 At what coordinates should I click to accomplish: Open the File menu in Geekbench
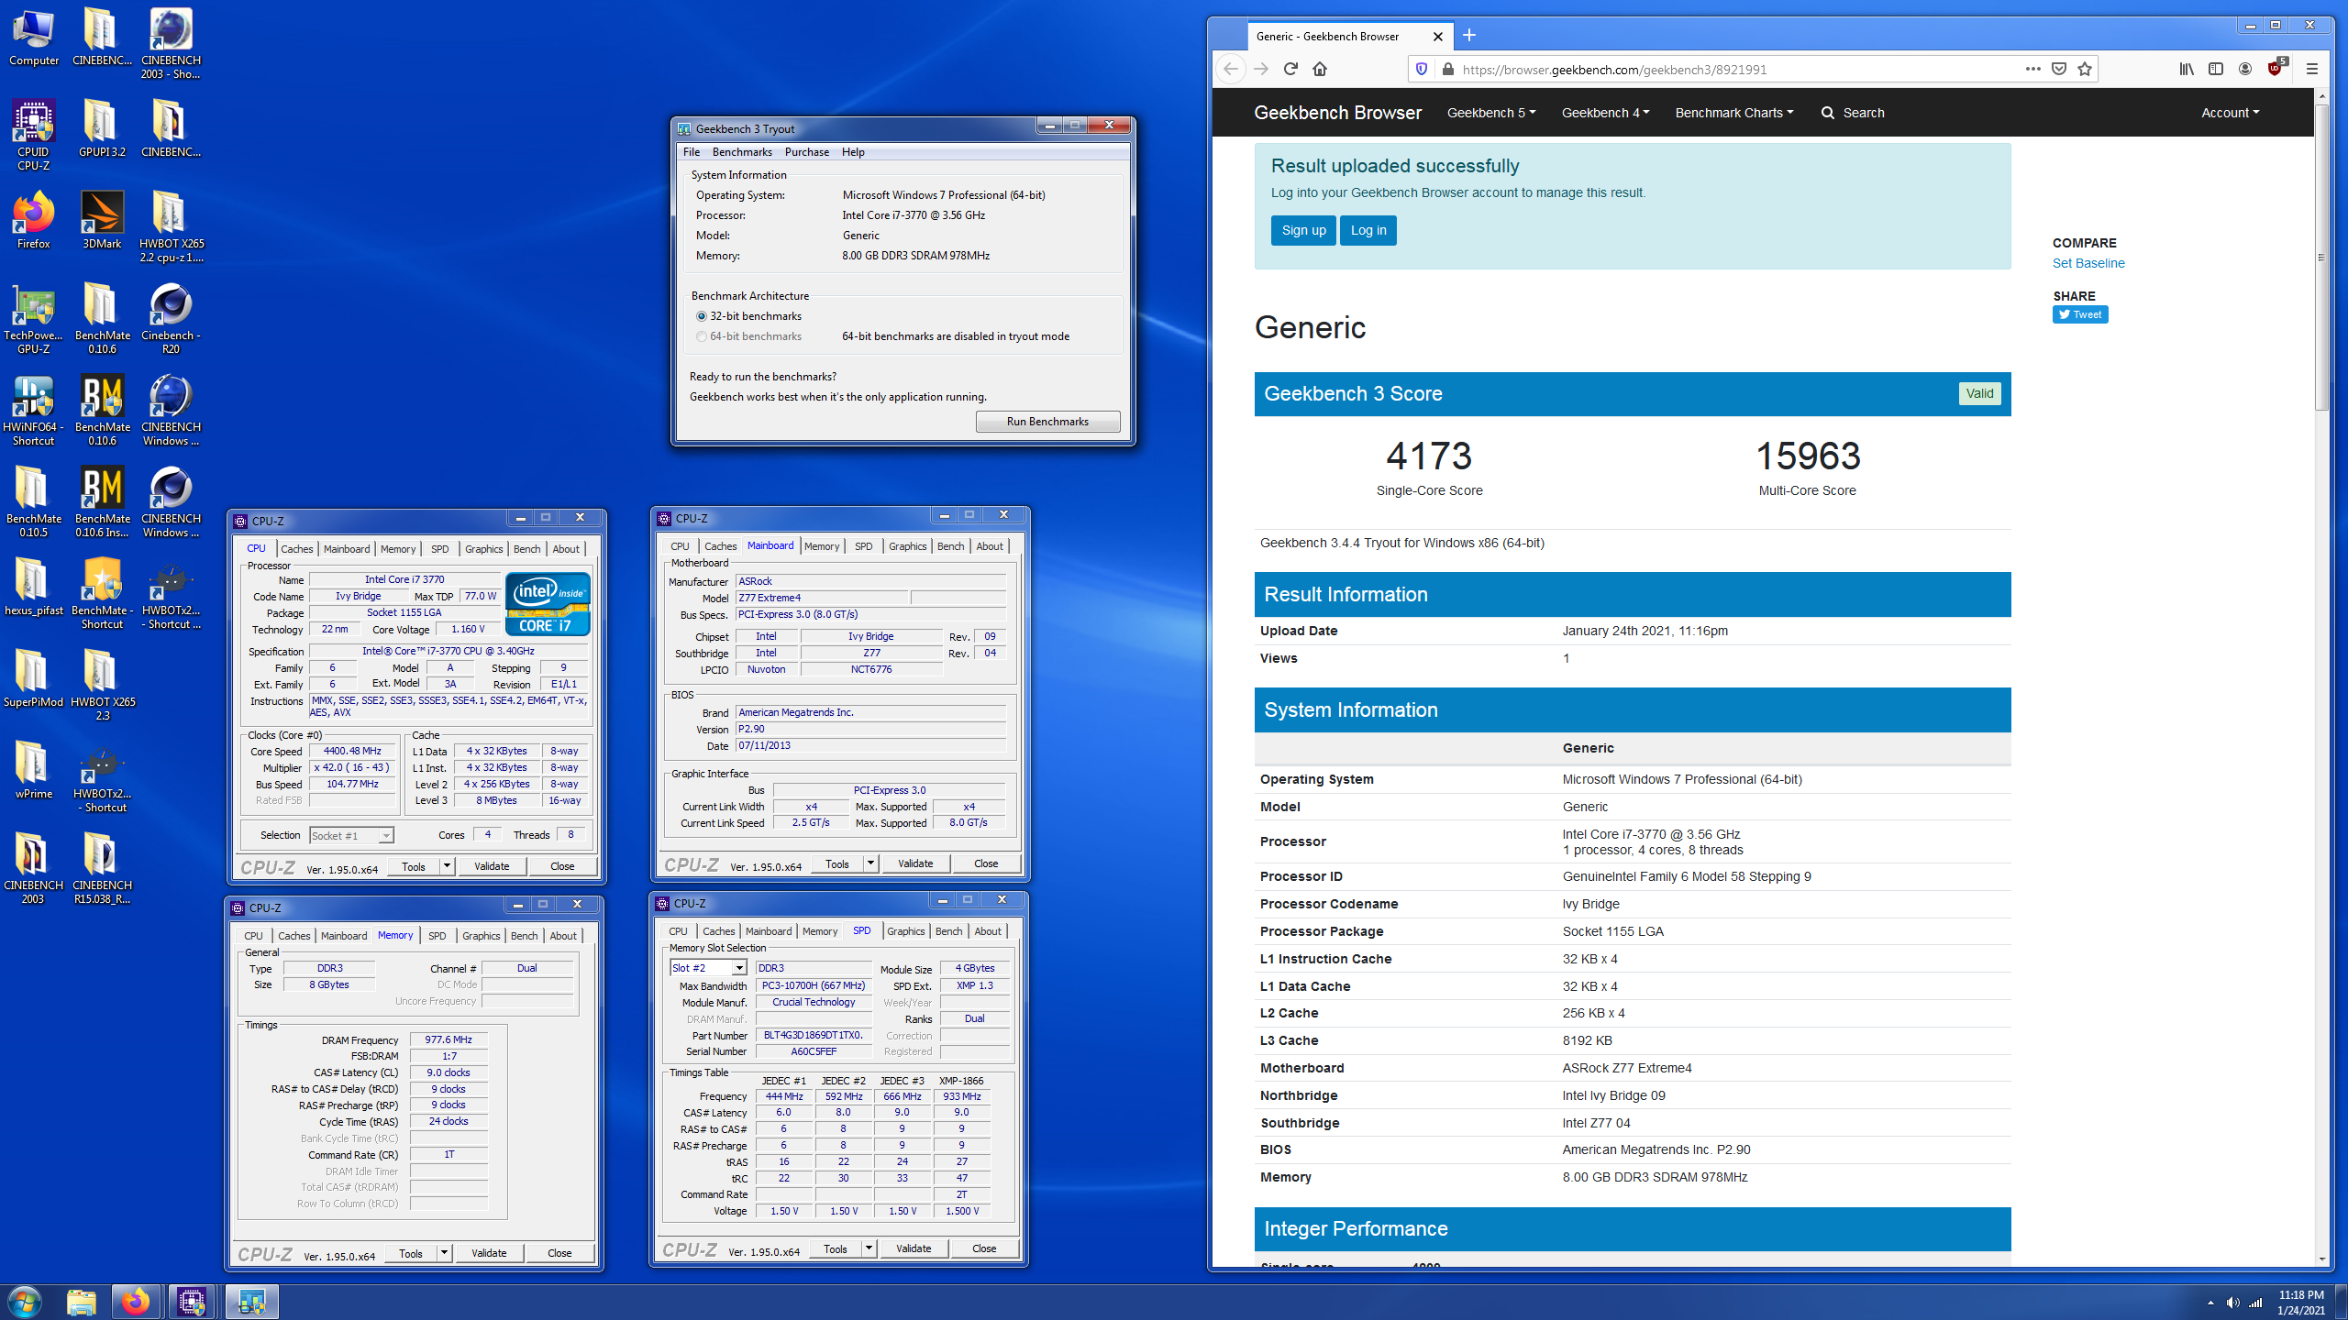(x=692, y=152)
